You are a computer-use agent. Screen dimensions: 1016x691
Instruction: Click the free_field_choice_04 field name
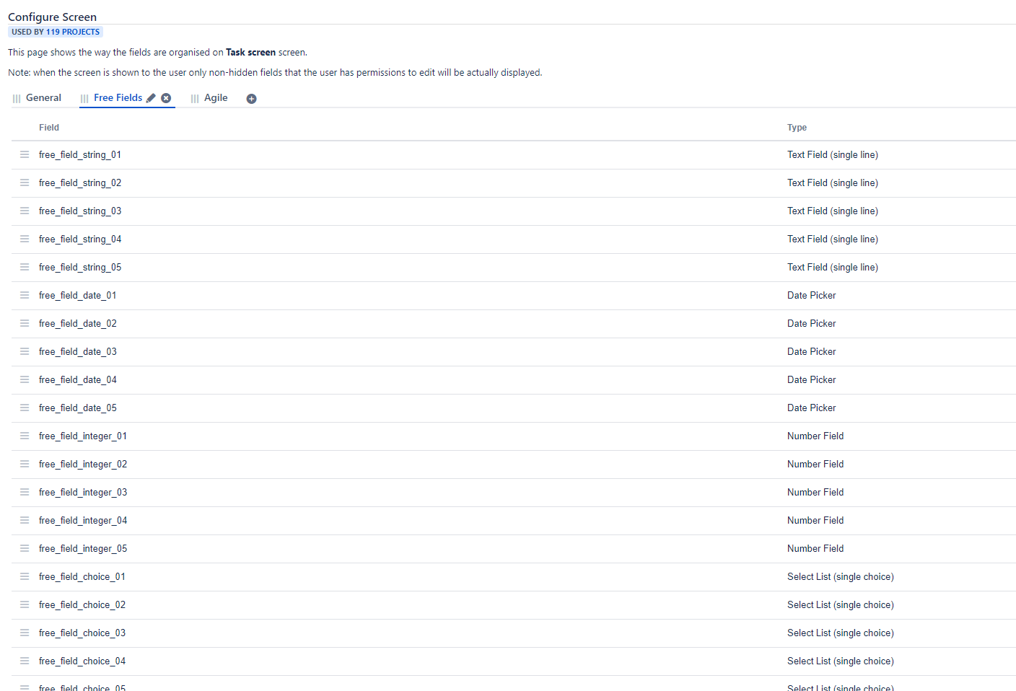[x=82, y=661]
